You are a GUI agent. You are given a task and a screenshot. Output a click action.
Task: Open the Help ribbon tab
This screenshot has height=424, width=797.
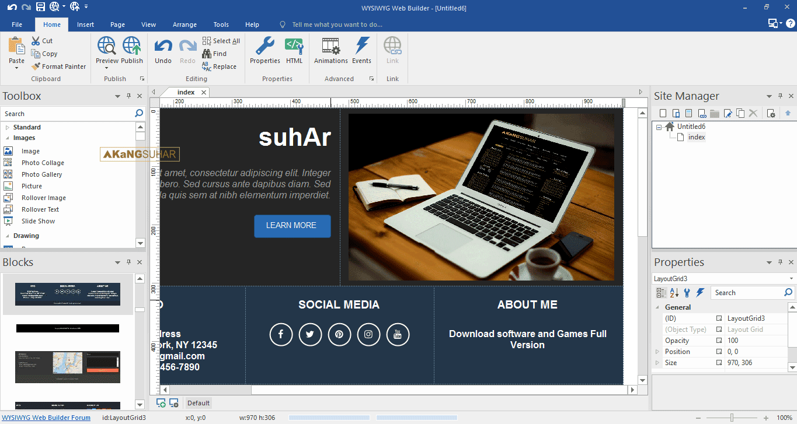tap(252, 24)
